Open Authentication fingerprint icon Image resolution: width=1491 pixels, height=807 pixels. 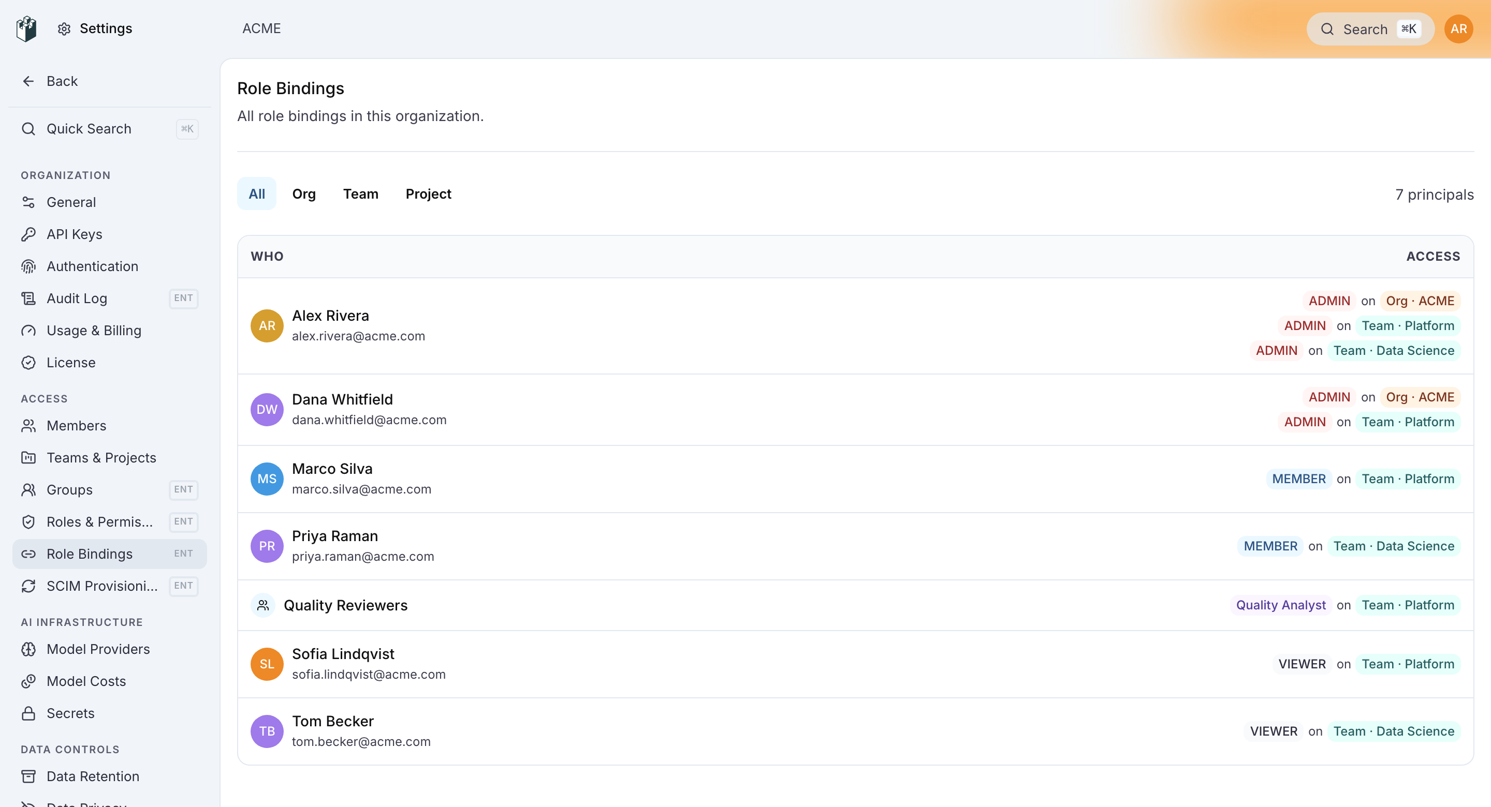click(28, 266)
